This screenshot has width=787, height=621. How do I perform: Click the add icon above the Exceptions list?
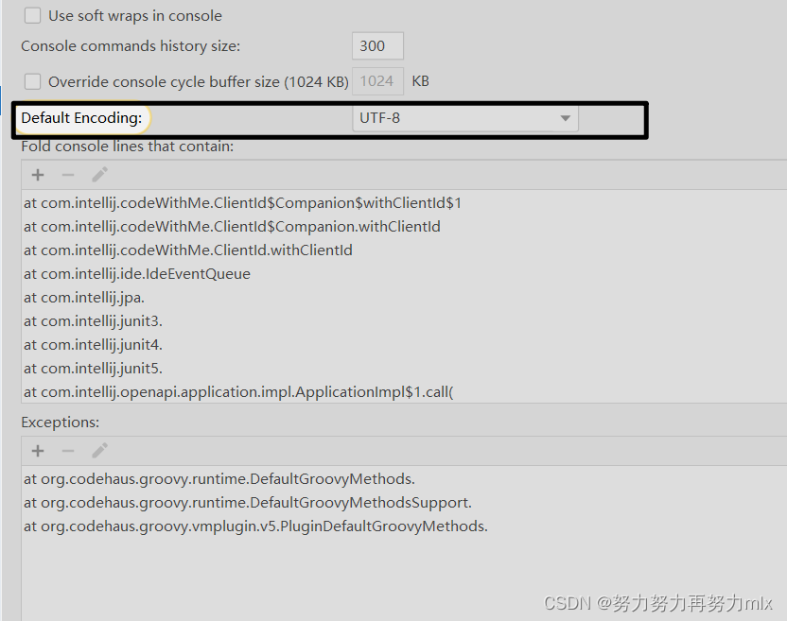point(37,450)
